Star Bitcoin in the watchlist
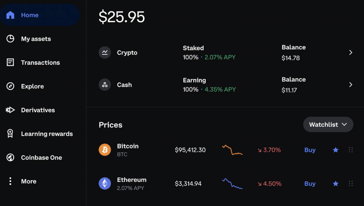Screen dimensions: 364x206 click(335, 150)
